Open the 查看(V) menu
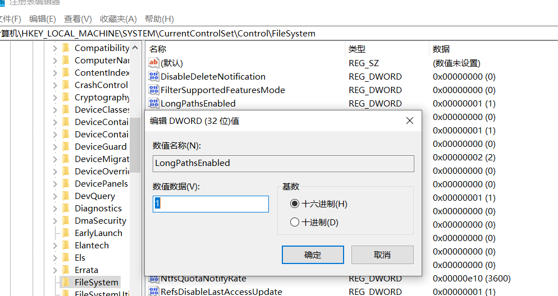558x296 pixels. 78,19
